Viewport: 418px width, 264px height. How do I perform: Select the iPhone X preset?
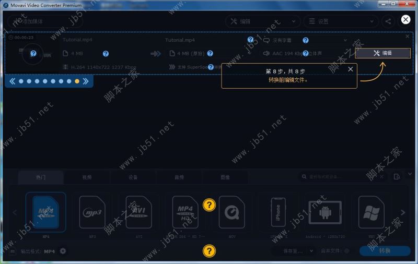coord(278,212)
